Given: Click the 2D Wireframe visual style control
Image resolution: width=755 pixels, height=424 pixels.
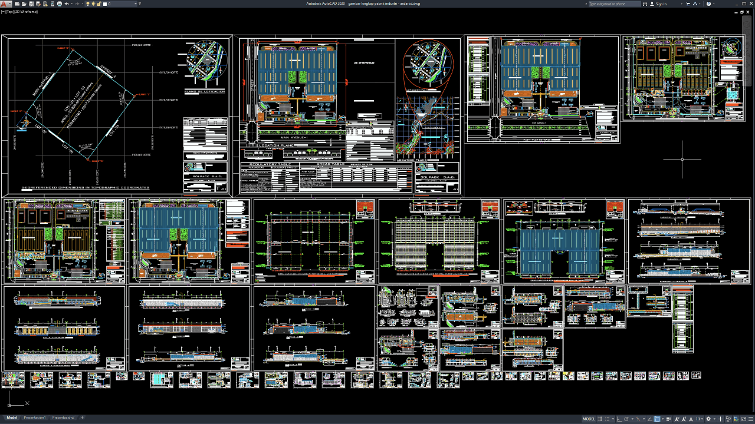Looking at the screenshot, I should click(x=28, y=12).
